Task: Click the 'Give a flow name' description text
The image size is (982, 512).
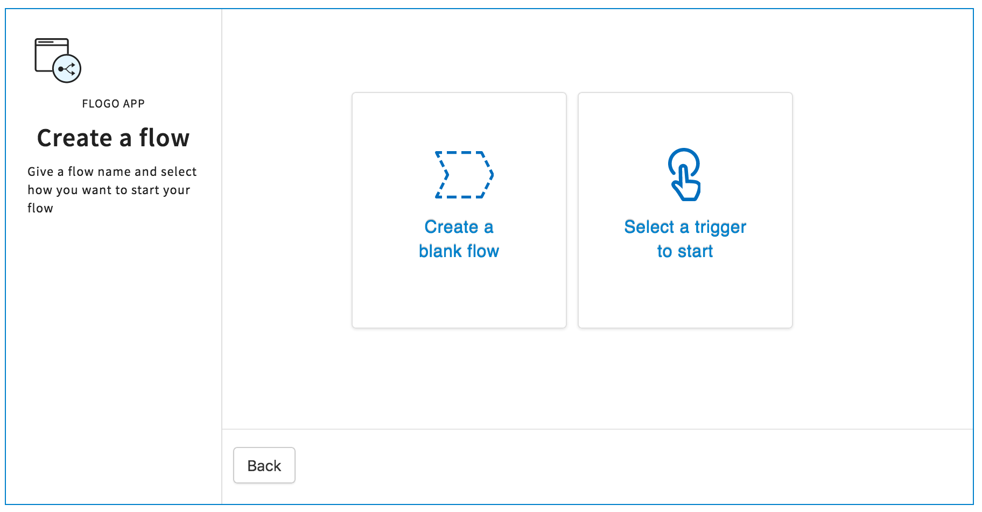Action: tap(112, 190)
